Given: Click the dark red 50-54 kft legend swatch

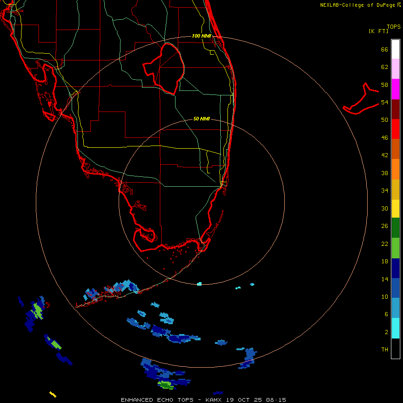Looking at the screenshot, I should tap(395, 109).
